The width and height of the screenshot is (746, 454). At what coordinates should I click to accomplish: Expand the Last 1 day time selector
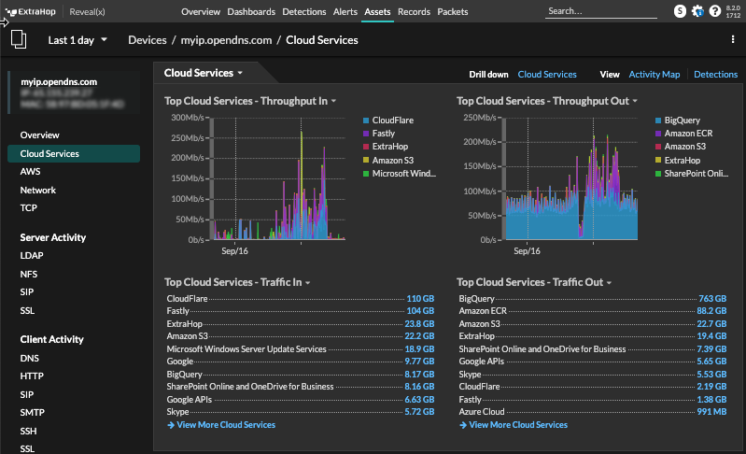click(x=77, y=40)
